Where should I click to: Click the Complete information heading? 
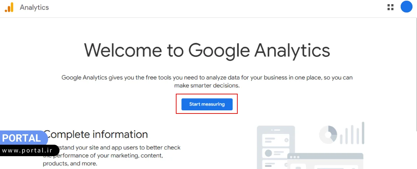(96, 134)
